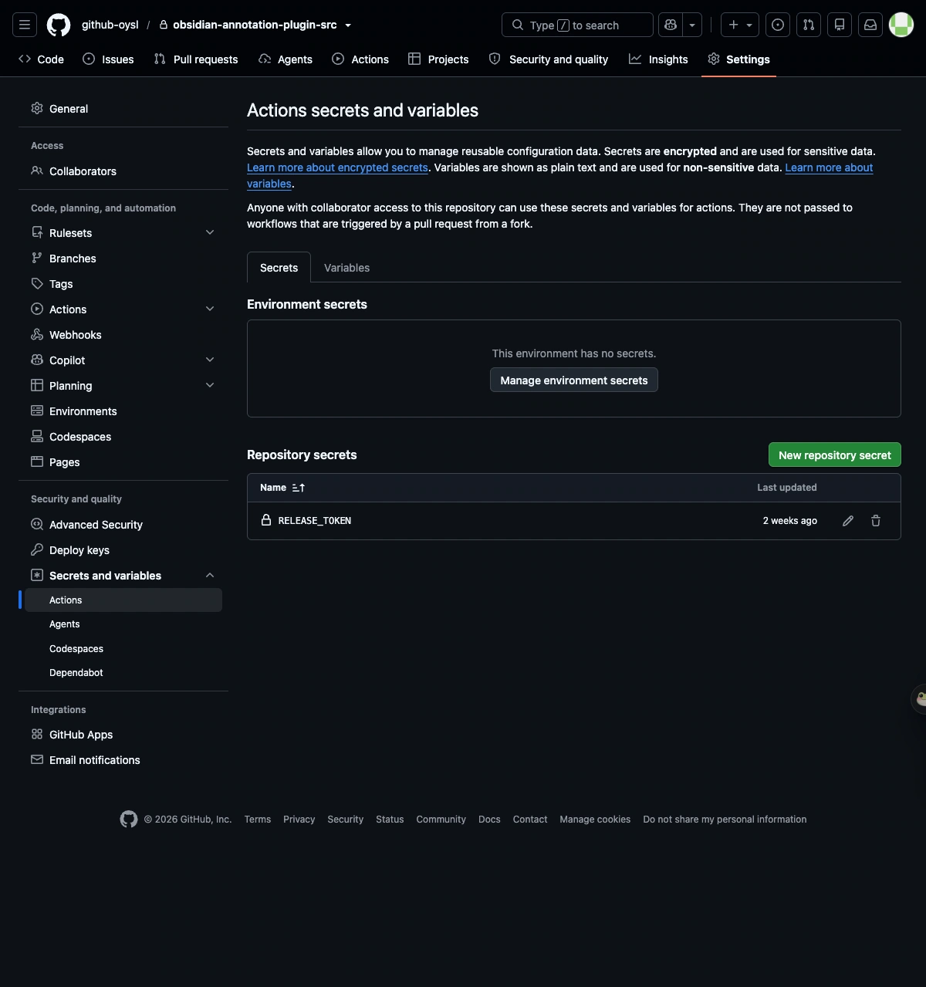Click Manage cookies in footer
This screenshot has width=926, height=987.
(595, 820)
